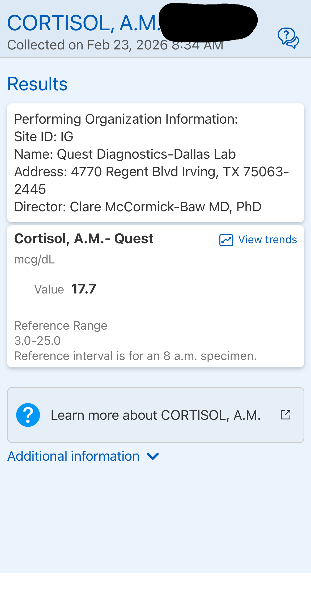Viewport: 311px width, 600px height.
Task: Tap the Results section heading
Action: point(37,84)
